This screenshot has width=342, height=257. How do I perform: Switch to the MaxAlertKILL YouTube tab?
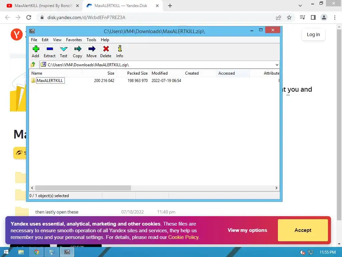pos(43,6)
